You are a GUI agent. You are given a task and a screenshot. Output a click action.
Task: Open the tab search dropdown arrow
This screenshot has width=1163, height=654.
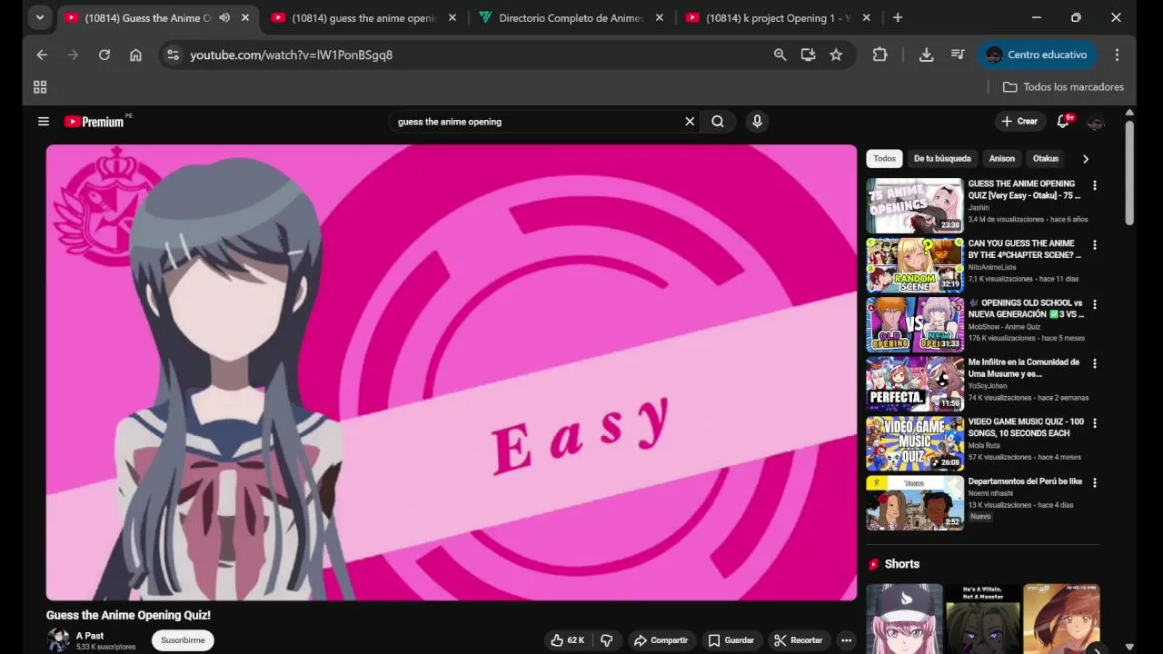tap(39, 17)
